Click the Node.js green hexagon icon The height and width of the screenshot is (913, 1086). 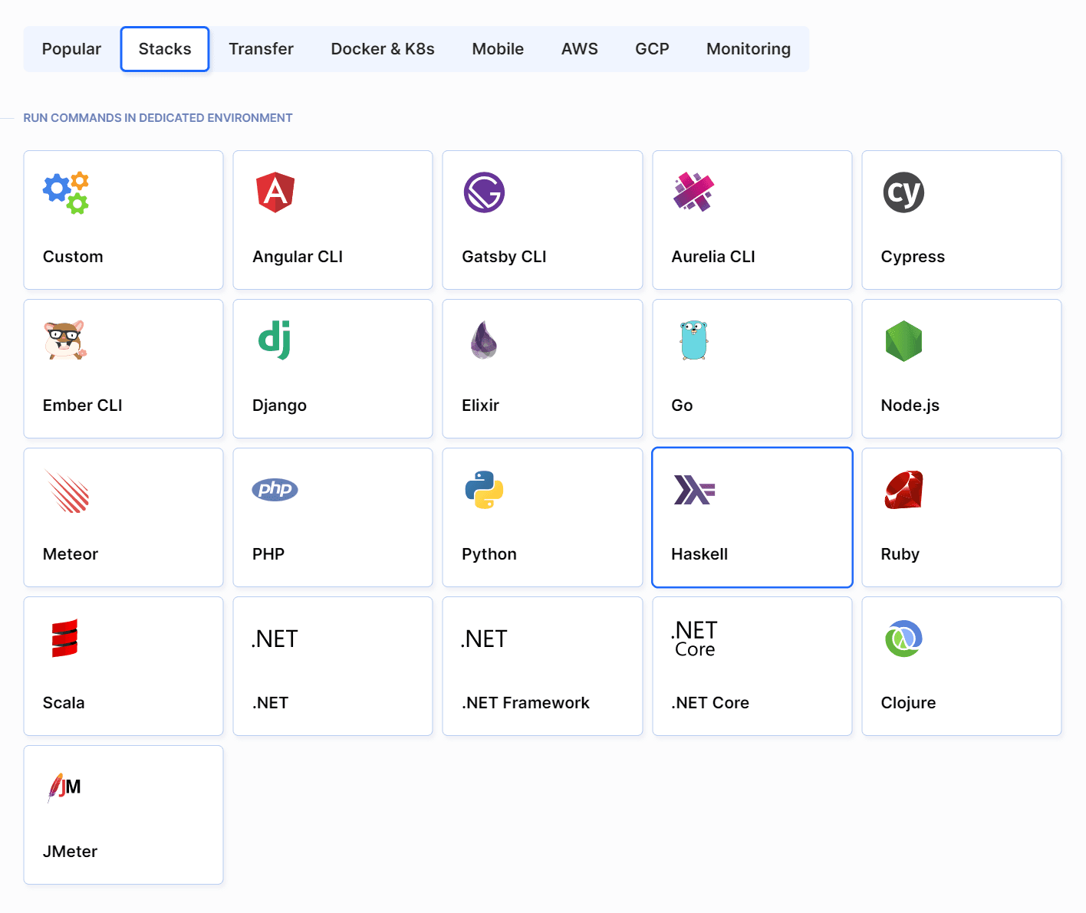point(903,340)
